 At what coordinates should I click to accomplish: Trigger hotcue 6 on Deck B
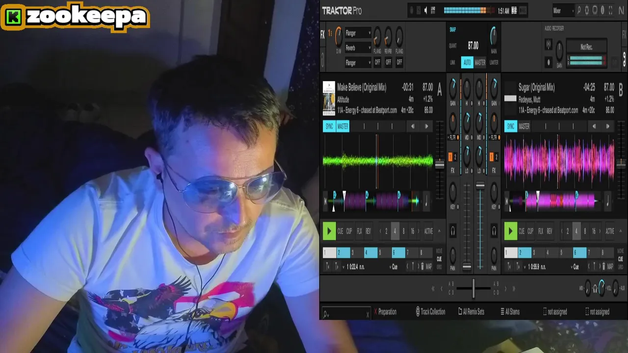point(580,253)
